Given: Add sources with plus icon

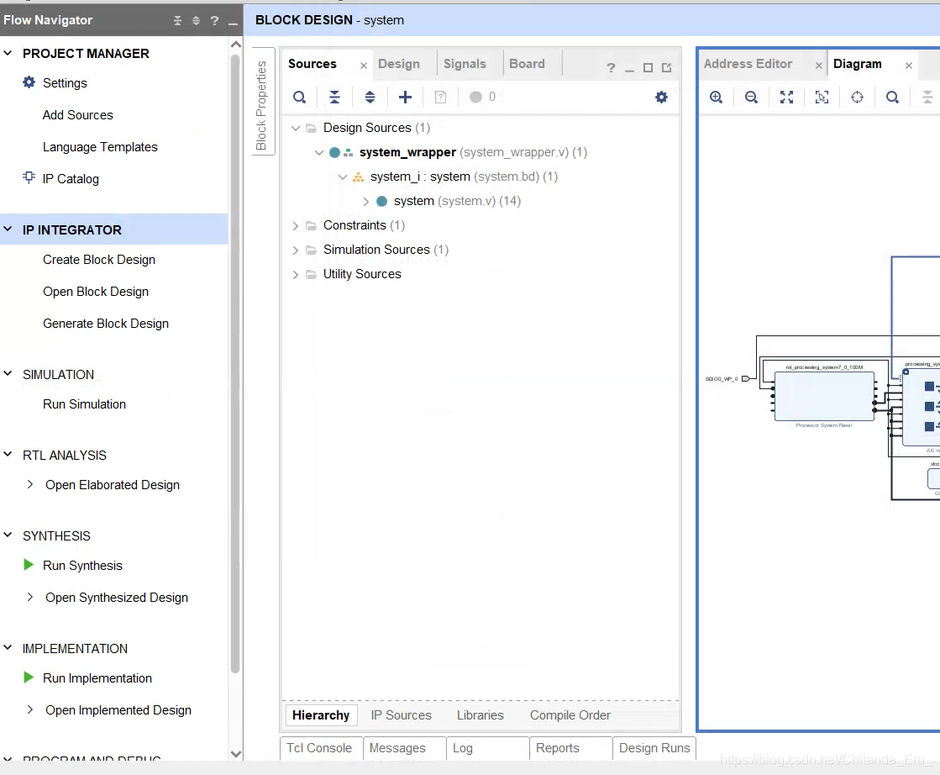Looking at the screenshot, I should point(405,98).
